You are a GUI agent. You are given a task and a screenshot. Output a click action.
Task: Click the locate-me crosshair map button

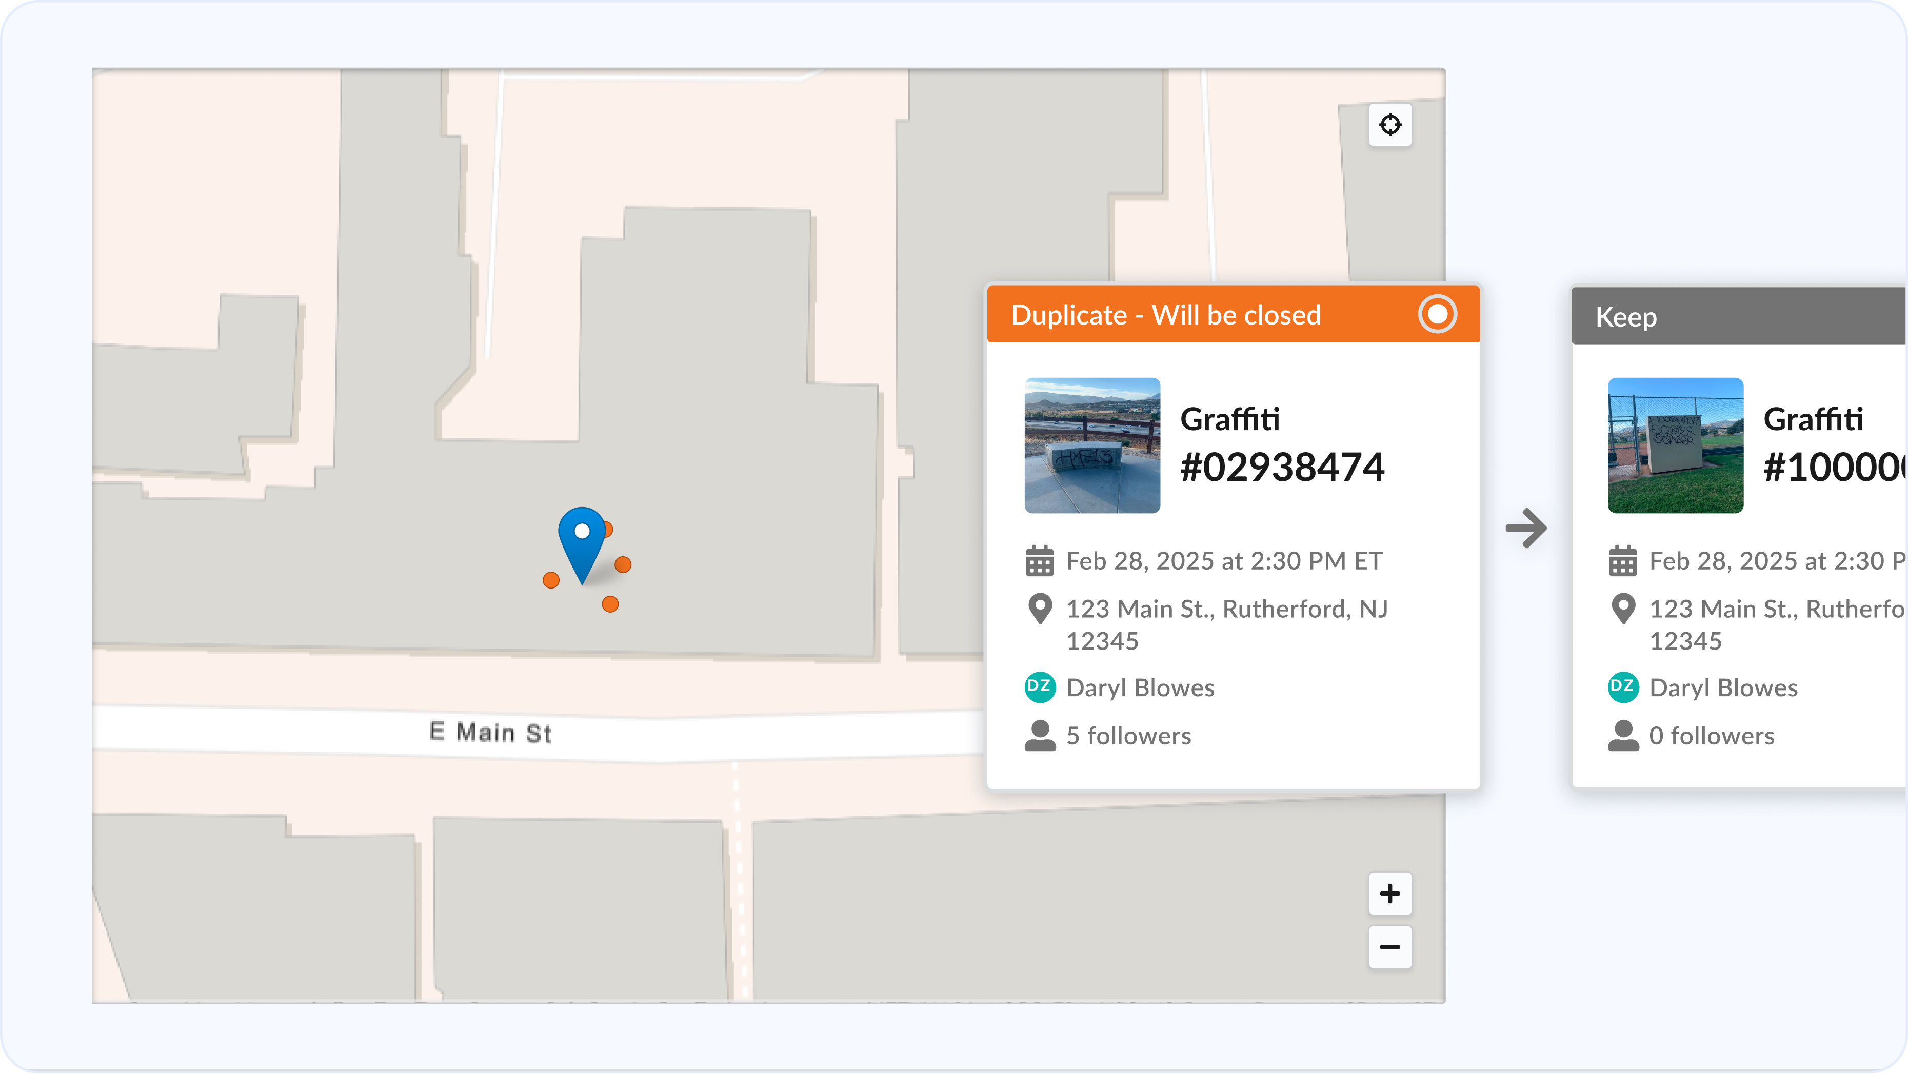point(1389,125)
